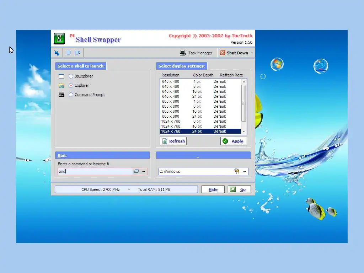Select 800 x 600 24 bit display mode

click(200, 116)
